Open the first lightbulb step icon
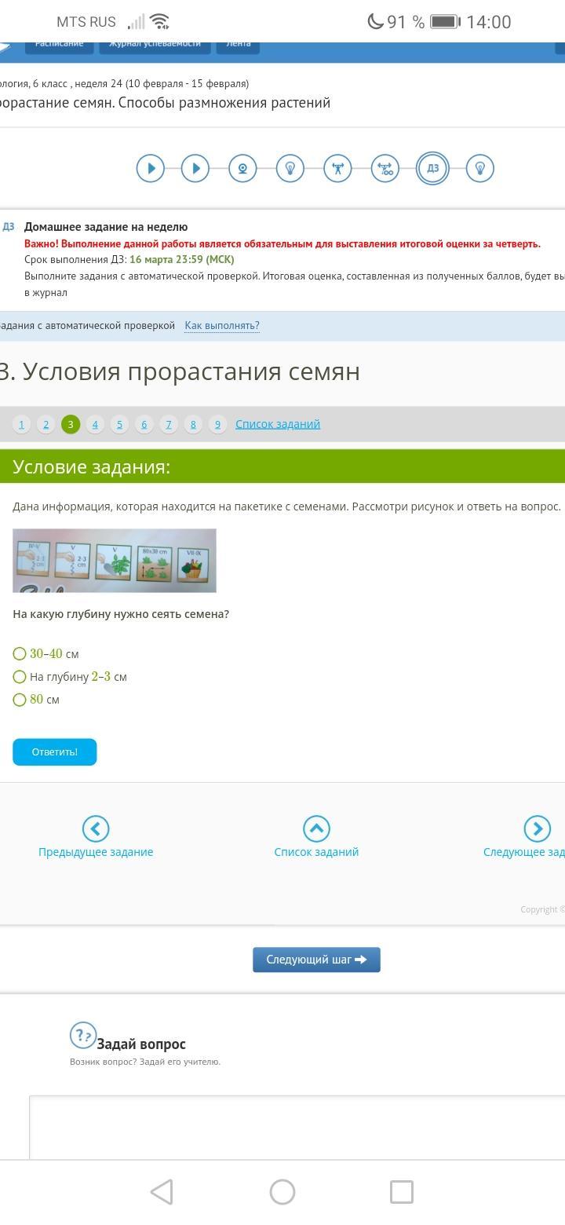565x1225 pixels. 290,168
